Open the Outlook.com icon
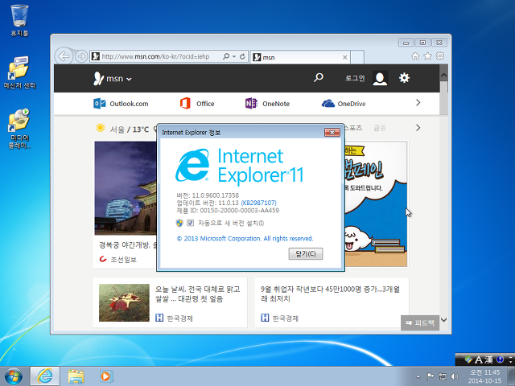The height and width of the screenshot is (386, 515). coord(100,104)
